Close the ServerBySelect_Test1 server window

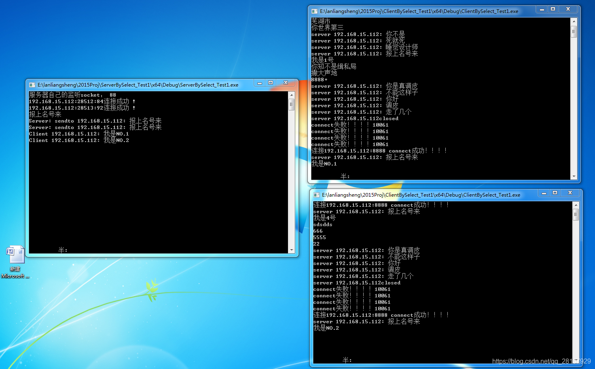point(286,83)
